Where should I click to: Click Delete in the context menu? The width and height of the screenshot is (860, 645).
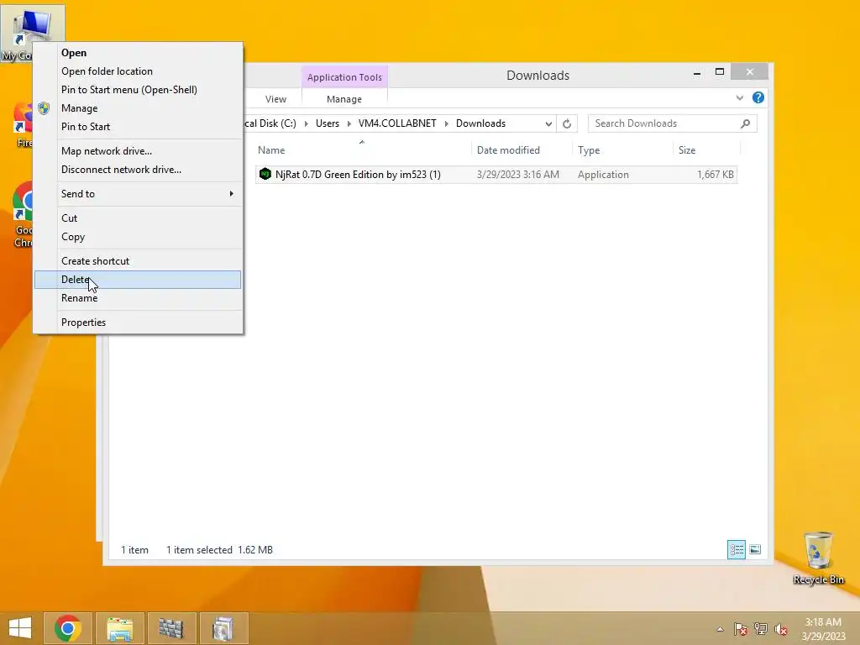pyautogui.click(x=138, y=280)
